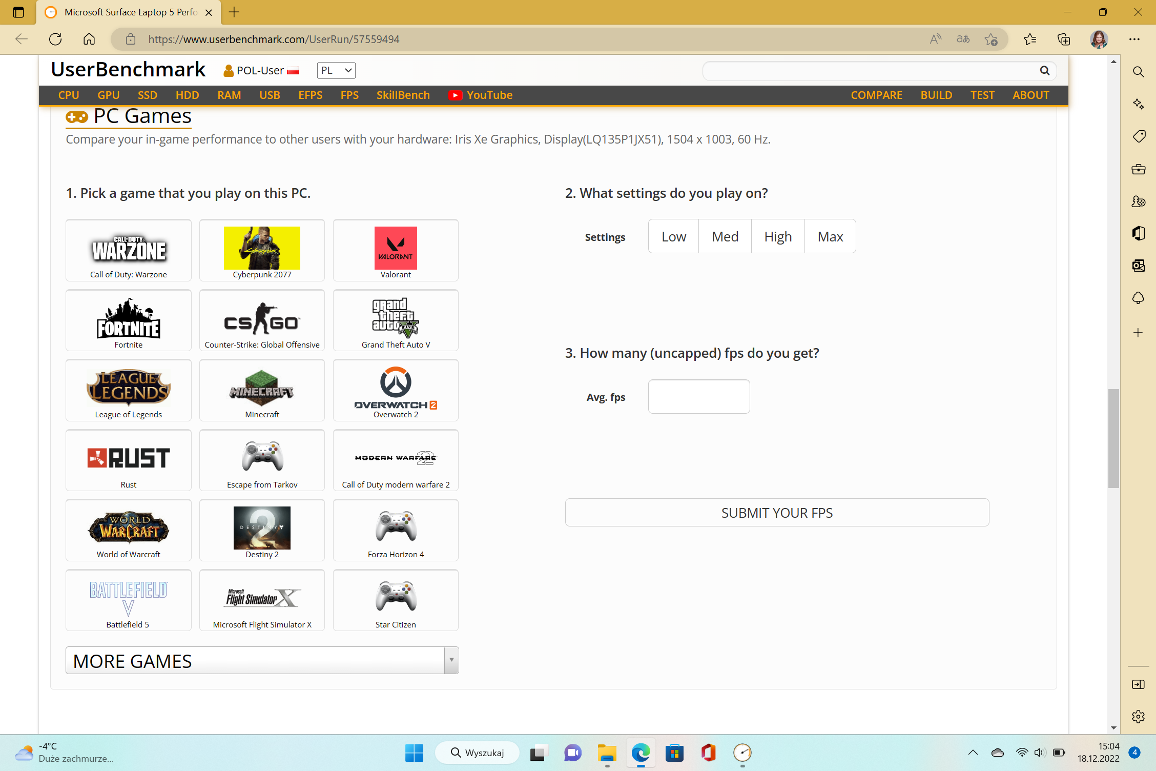Screen dimensions: 1156x771
Task: Open the Edge sidebar Games icon
Action: [x=1139, y=201]
